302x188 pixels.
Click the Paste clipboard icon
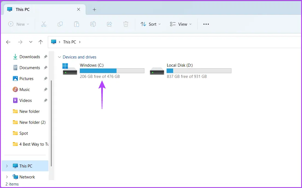click(77, 24)
